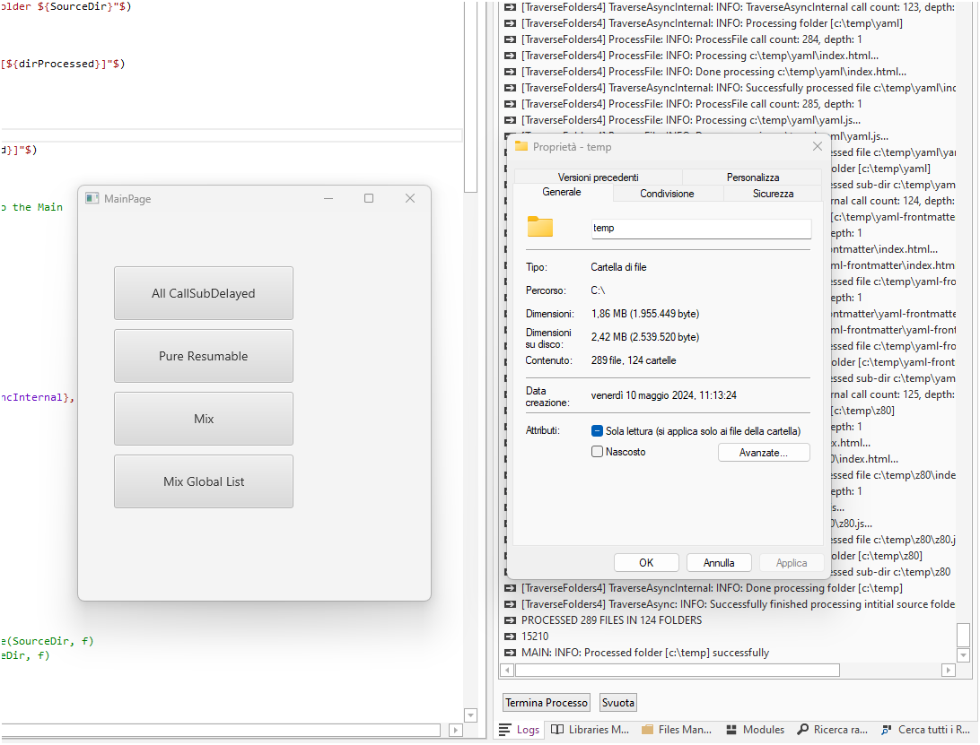
Task: Minimize the MainPage window
Action: [328, 198]
